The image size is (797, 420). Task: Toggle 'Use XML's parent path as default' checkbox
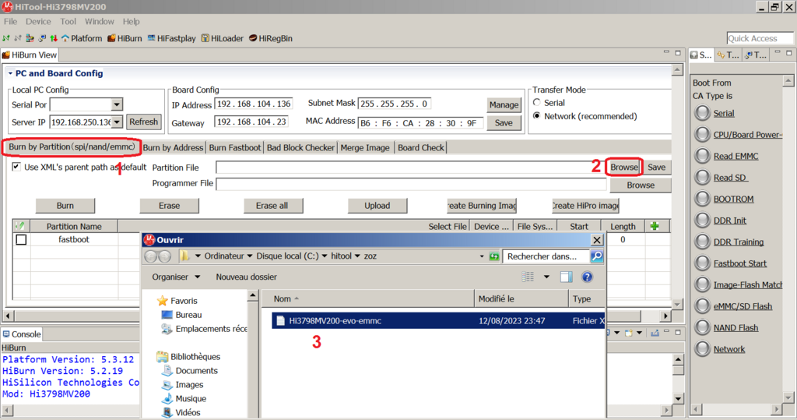pos(16,167)
